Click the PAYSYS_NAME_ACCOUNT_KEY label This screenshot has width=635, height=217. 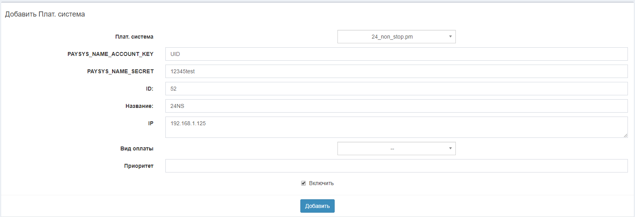(111, 54)
